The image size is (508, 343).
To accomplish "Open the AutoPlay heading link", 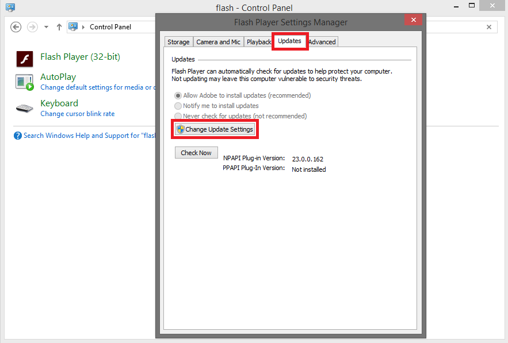I will click(58, 77).
